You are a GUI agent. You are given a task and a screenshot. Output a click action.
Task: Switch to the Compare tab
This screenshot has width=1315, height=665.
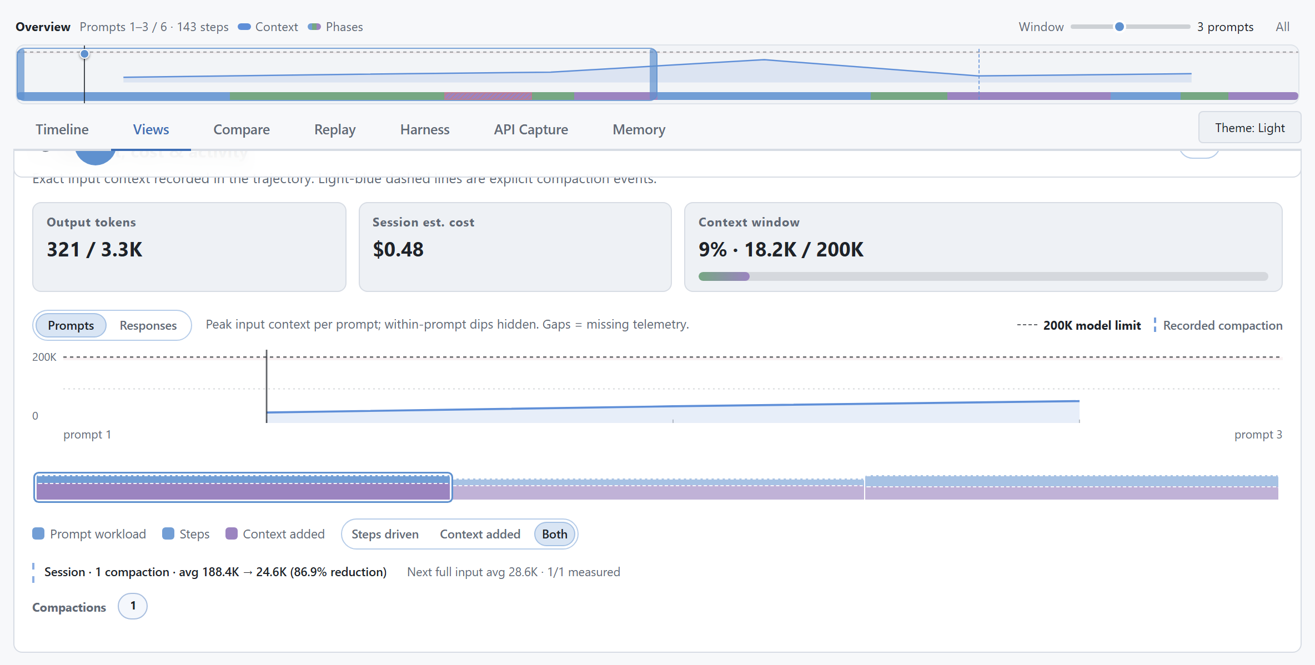(242, 129)
